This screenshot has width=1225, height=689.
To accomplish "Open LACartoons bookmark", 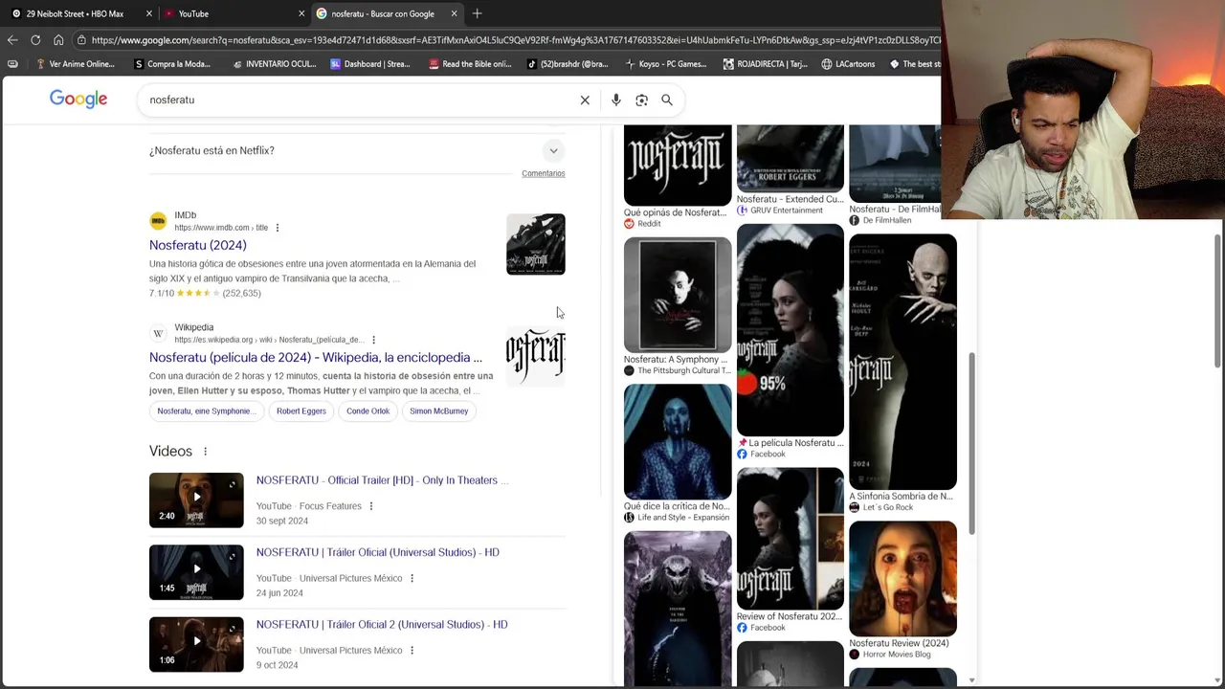I will [848, 64].
